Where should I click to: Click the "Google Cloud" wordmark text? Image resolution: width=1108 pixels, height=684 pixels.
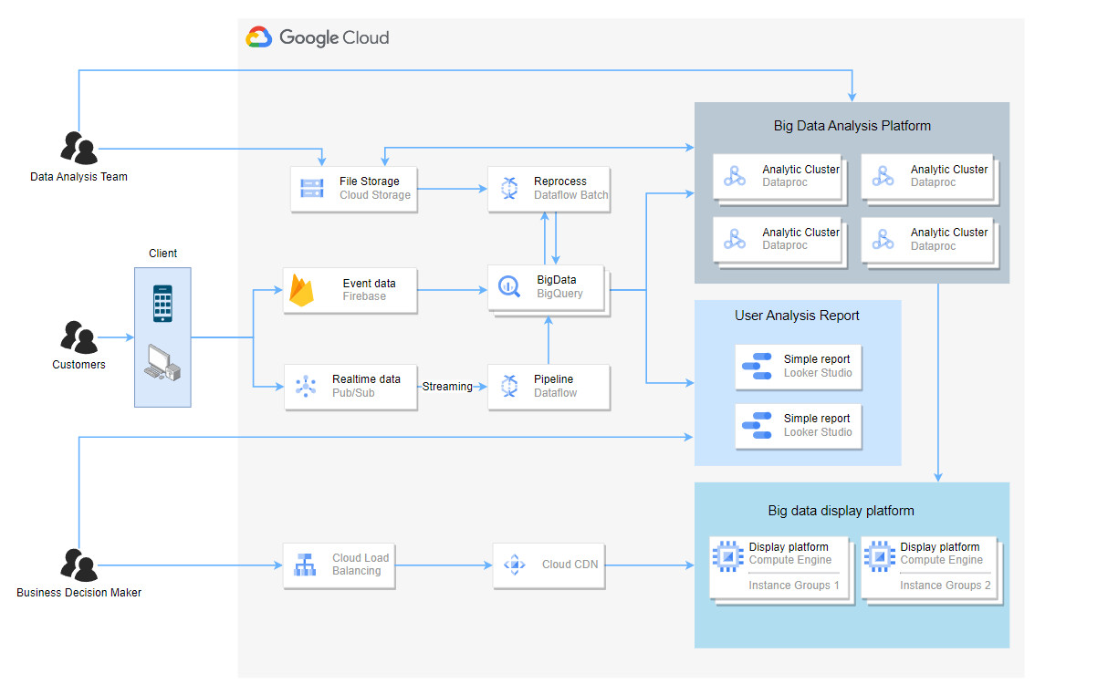click(334, 38)
